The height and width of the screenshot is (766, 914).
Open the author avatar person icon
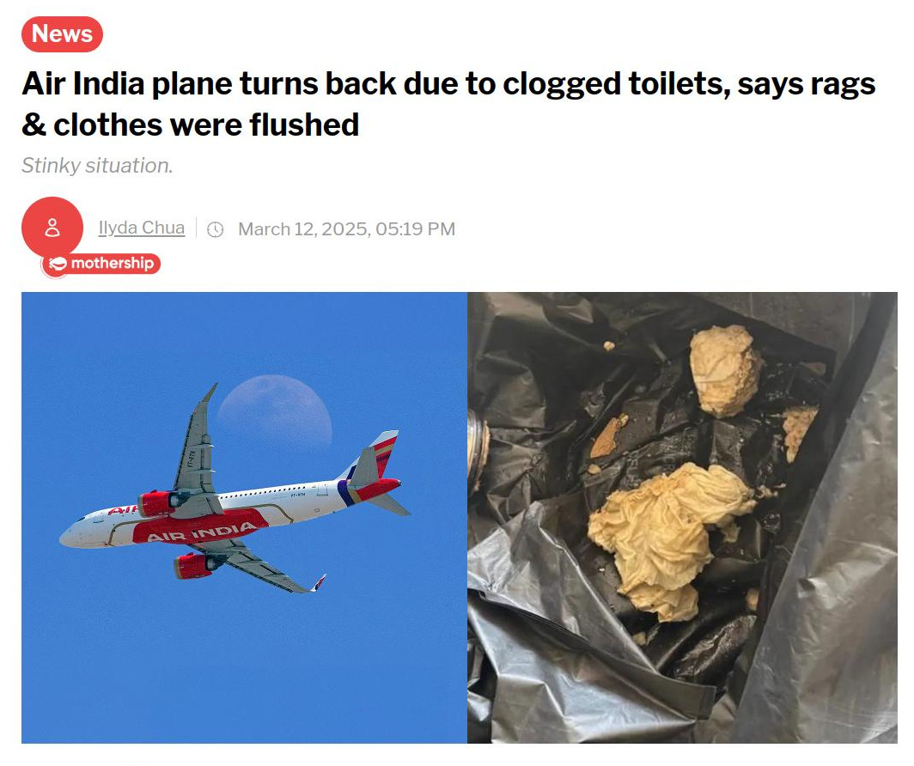coord(52,228)
